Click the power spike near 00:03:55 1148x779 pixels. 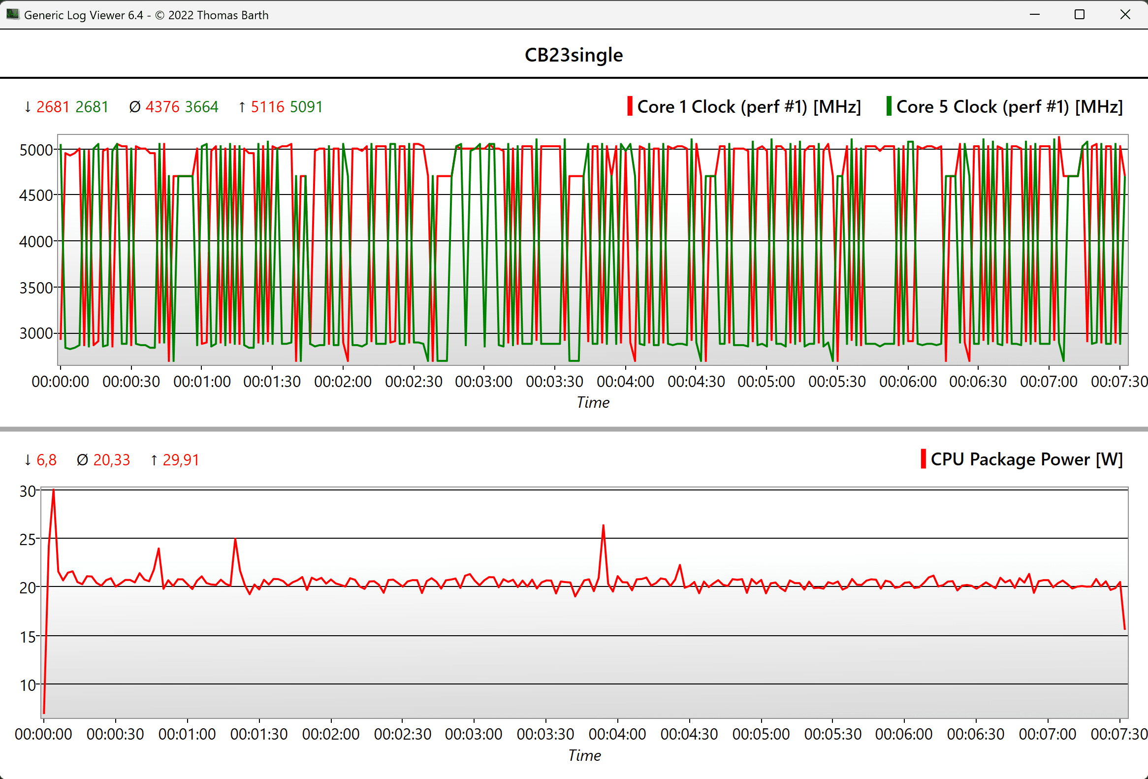(603, 526)
